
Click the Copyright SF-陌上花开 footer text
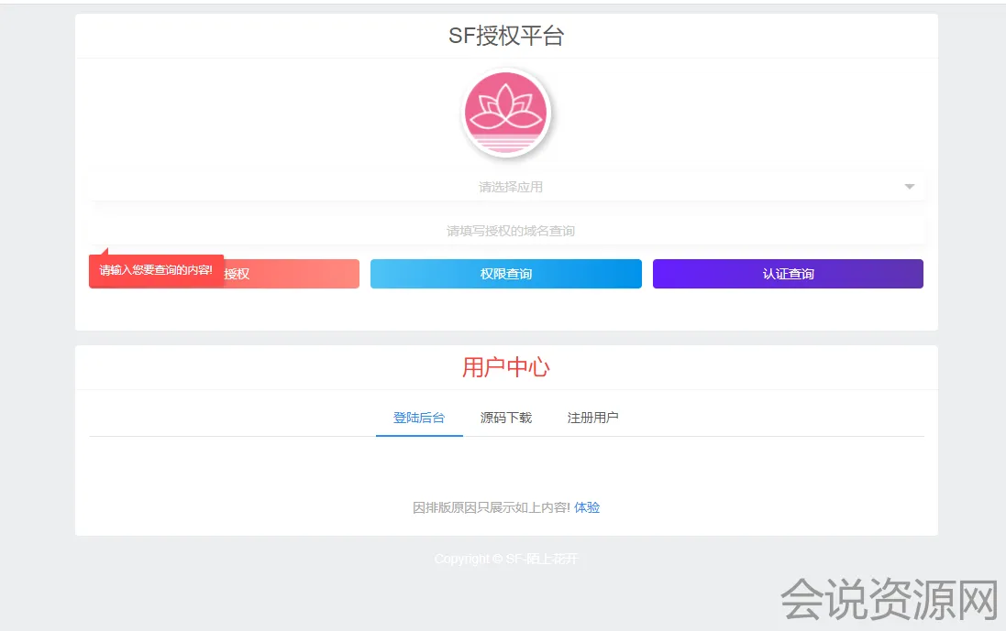pyautogui.click(x=506, y=559)
